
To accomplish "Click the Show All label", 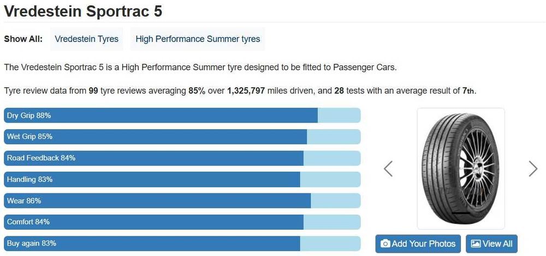I will [23, 39].
